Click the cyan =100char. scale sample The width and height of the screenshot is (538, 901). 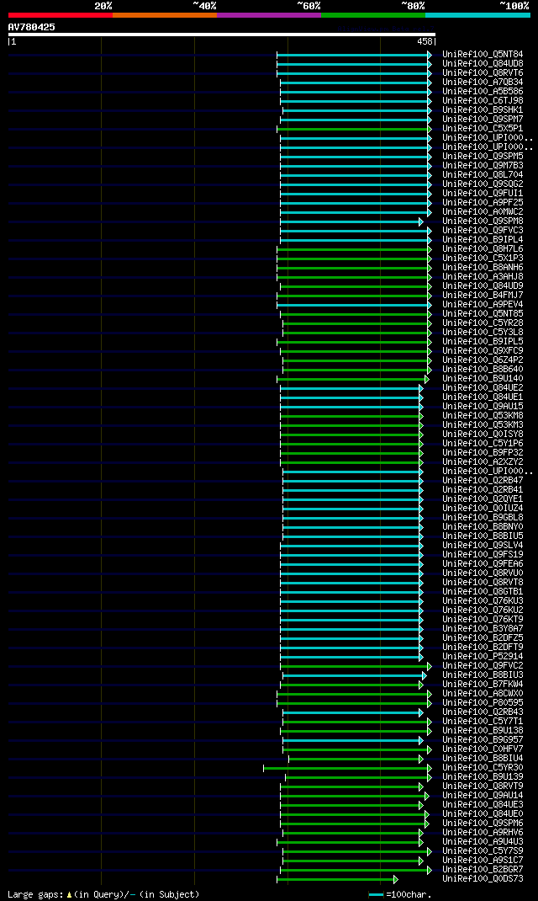tap(376, 894)
